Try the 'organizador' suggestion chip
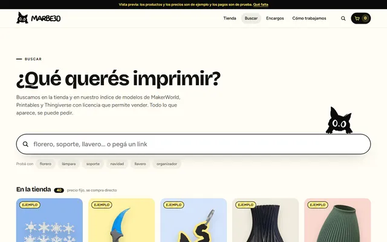Screen dimensions: 387x242 click(x=167, y=164)
